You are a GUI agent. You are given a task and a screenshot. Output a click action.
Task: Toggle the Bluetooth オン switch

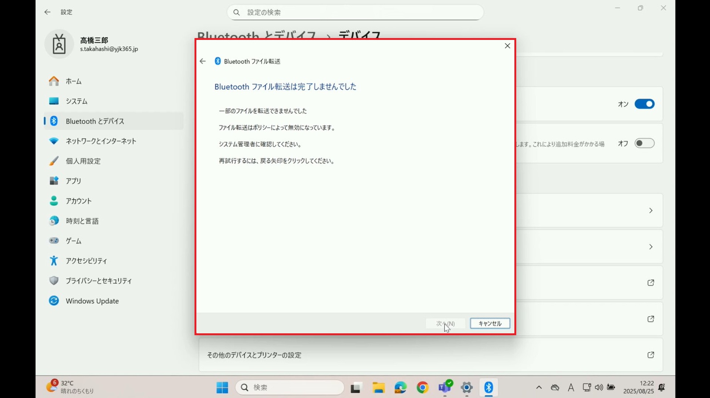pyautogui.click(x=644, y=104)
